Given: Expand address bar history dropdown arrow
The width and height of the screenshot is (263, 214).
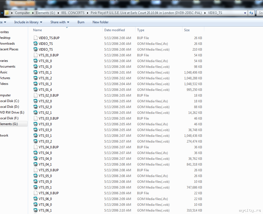Looking at the screenshot, I should click(x=245, y=13).
